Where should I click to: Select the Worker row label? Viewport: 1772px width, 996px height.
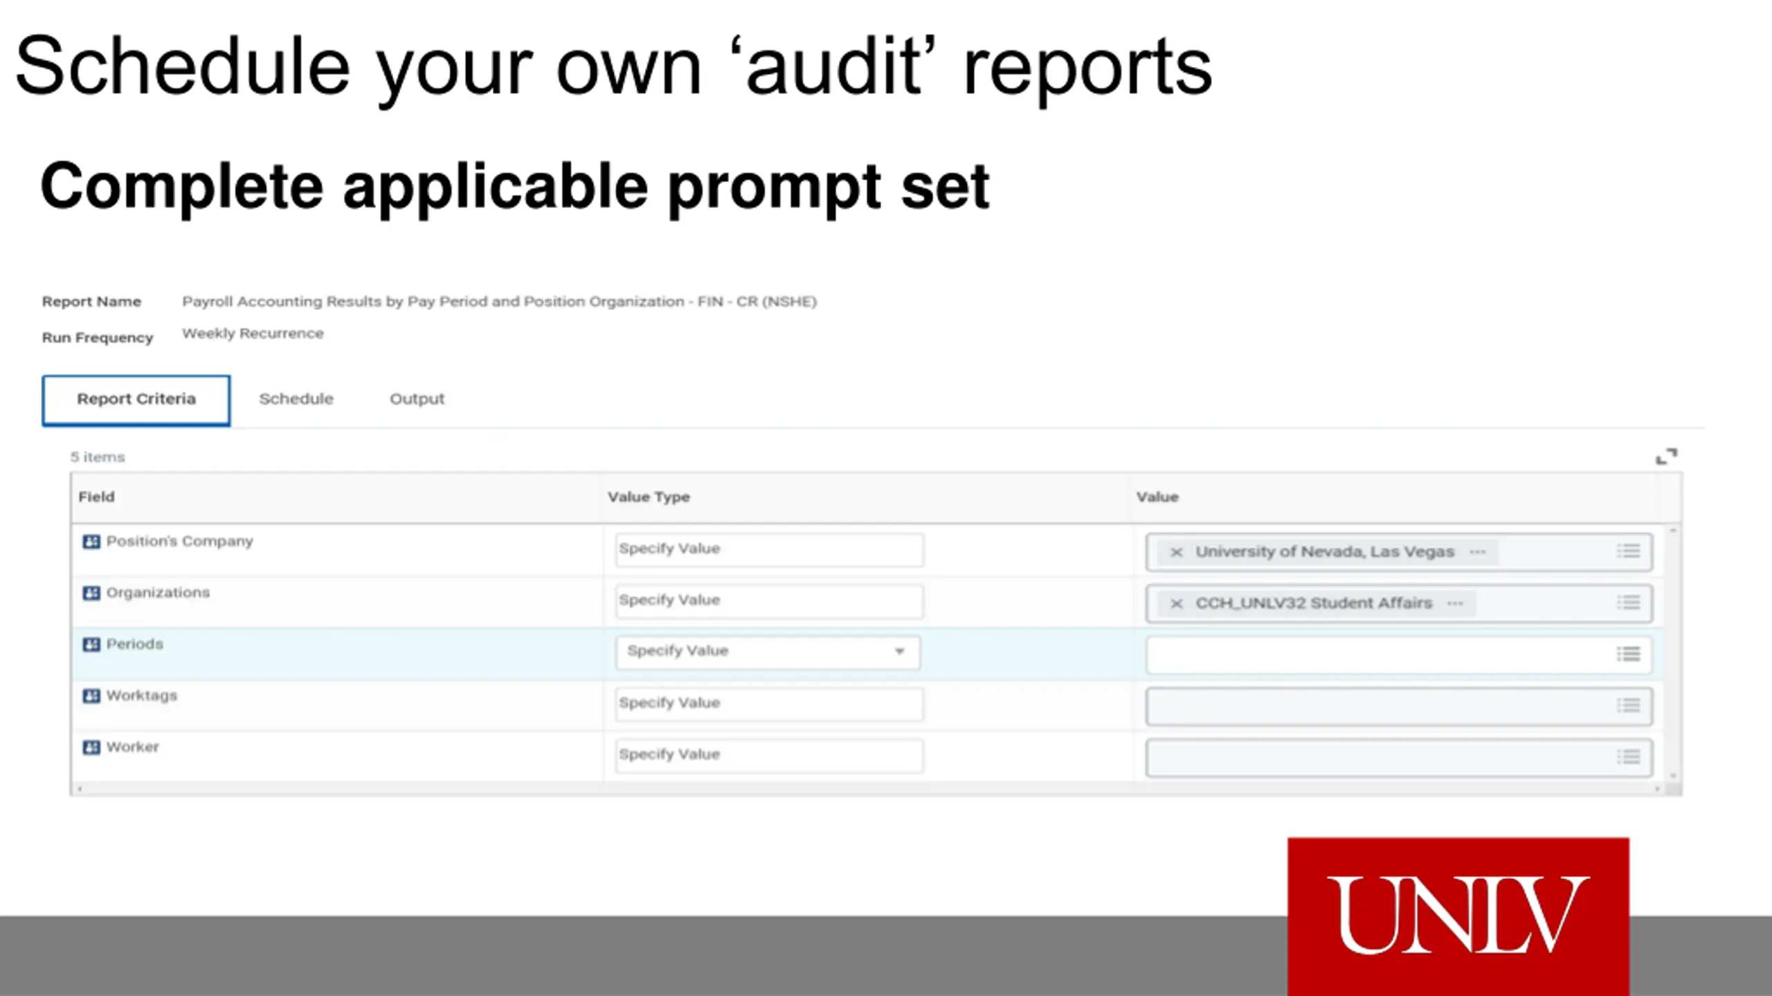132,747
